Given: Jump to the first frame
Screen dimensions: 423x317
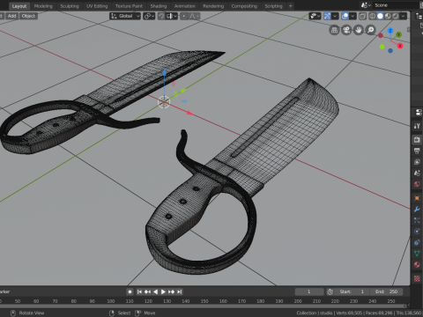Looking at the screenshot, I should [x=139, y=291].
